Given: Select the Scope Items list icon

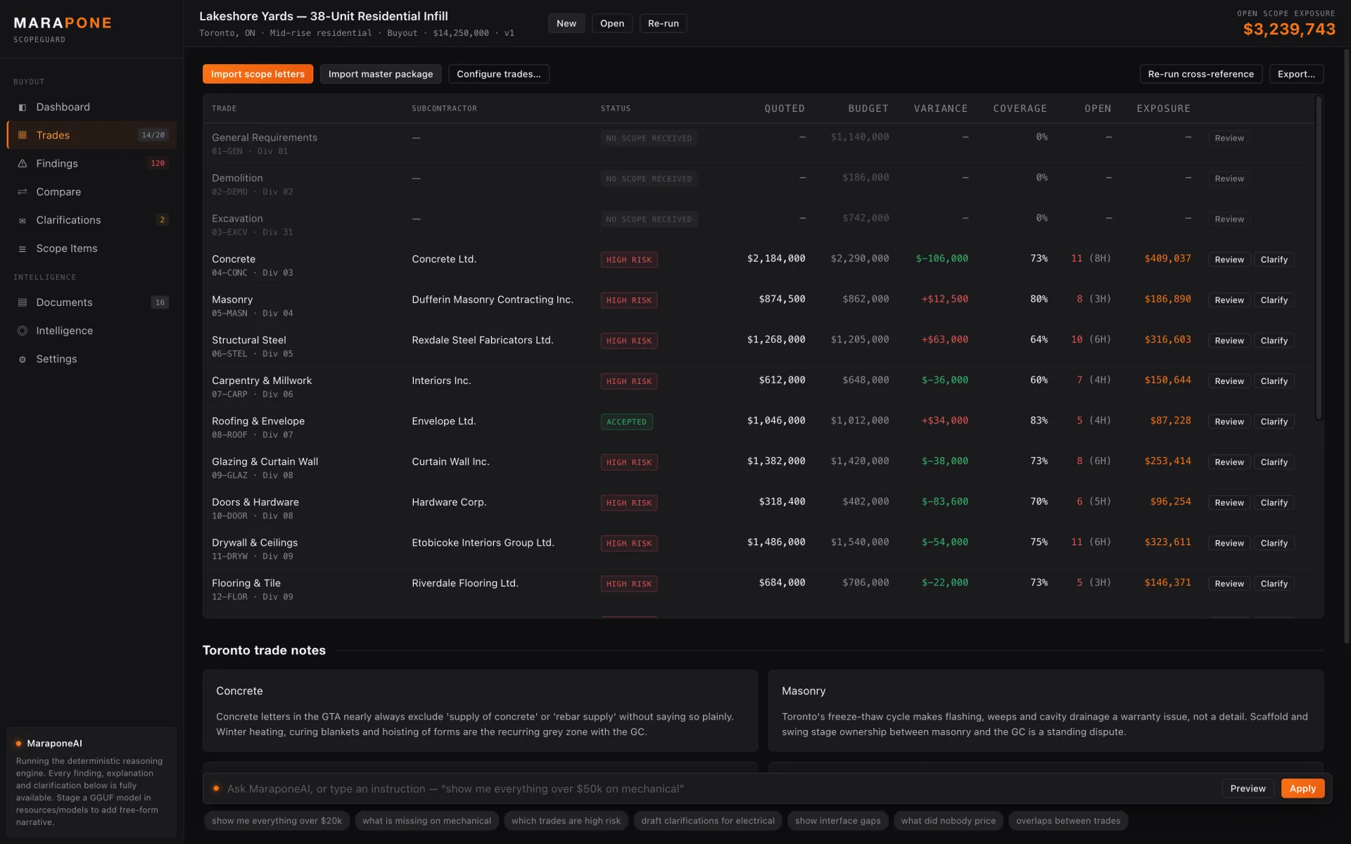Looking at the screenshot, I should point(23,248).
